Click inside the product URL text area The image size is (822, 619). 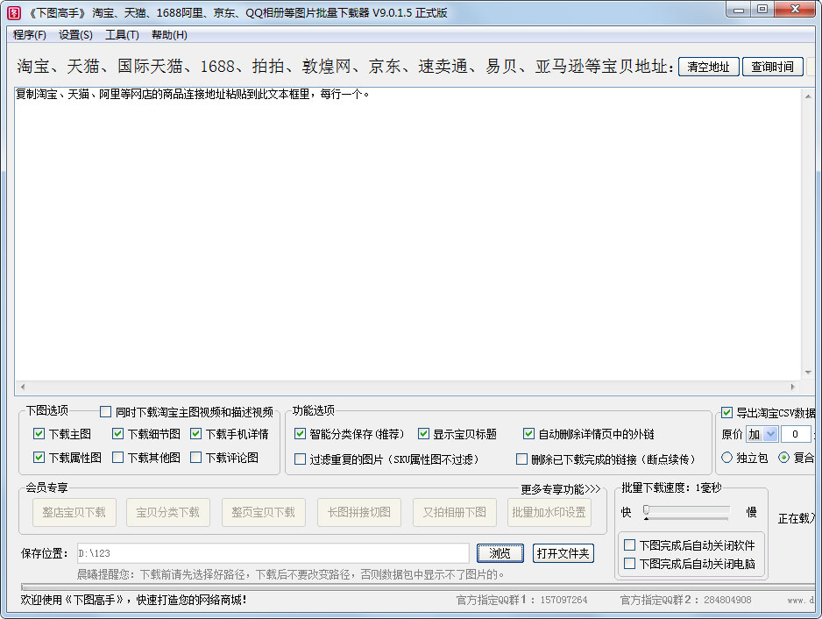click(407, 237)
